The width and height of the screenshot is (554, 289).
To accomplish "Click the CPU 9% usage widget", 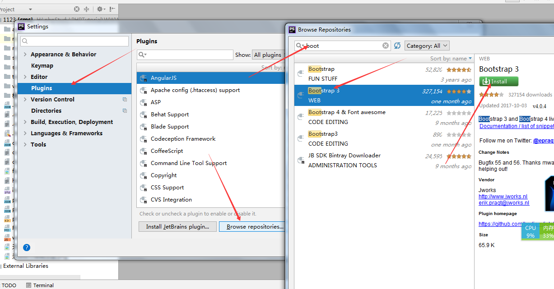I will (531, 231).
